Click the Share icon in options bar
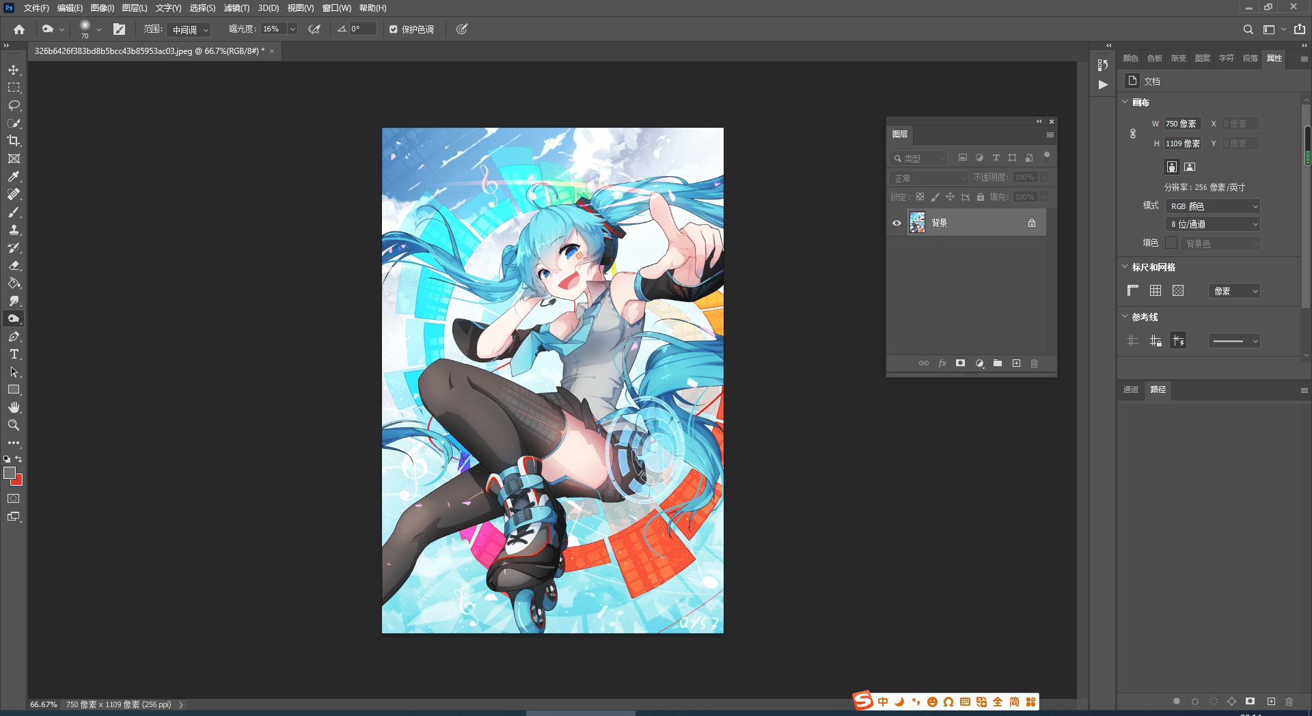This screenshot has width=1312, height=716. coord(1300,29)
